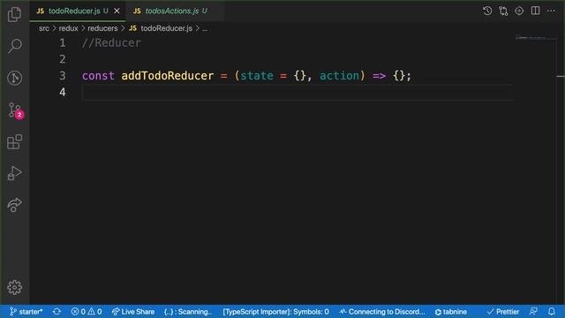Click the target circle icon in editor toolbar
565x318 pixels.
click(x=519, y=11)
